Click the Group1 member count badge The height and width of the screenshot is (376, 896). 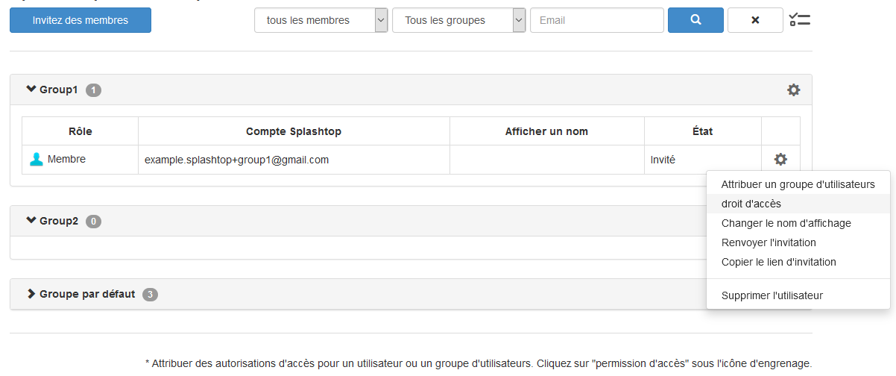click(x=93, y=90)
